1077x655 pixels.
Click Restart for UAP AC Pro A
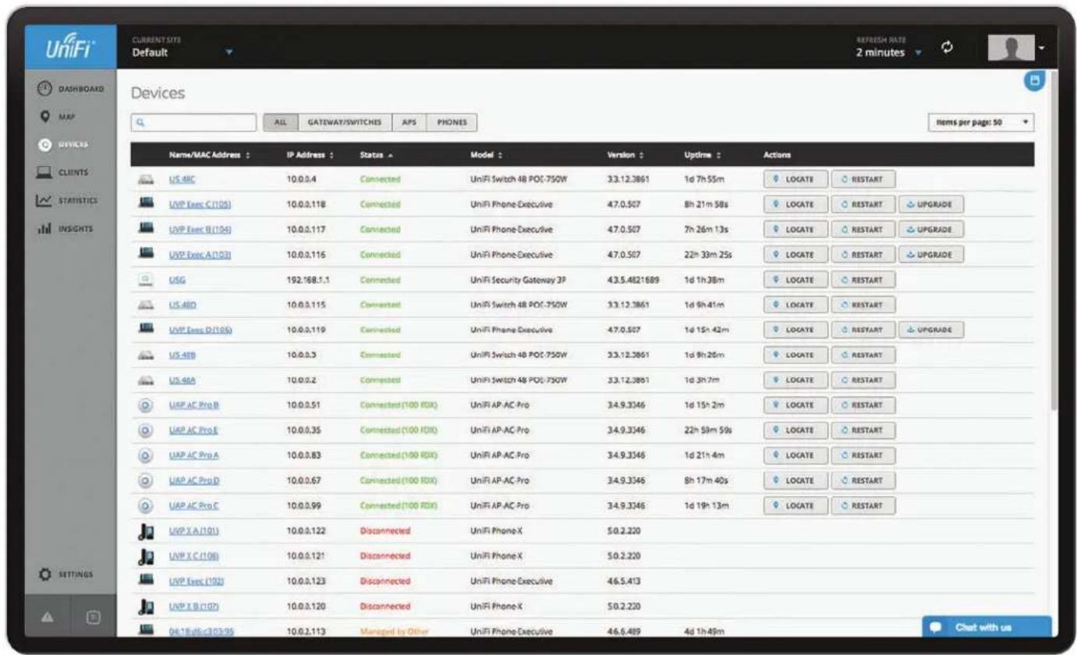click(x=863, y=455)
